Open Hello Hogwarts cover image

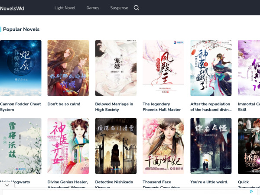[20, 146]
